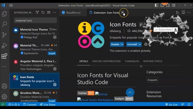The image size is (193, 109).
Task: Click the Snippets category tag
Action: (152, 80)
